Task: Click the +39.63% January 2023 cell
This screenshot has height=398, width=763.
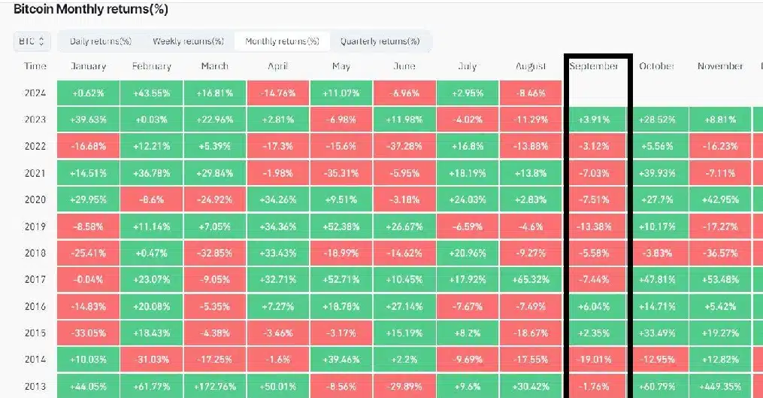Action: (88, 120)
